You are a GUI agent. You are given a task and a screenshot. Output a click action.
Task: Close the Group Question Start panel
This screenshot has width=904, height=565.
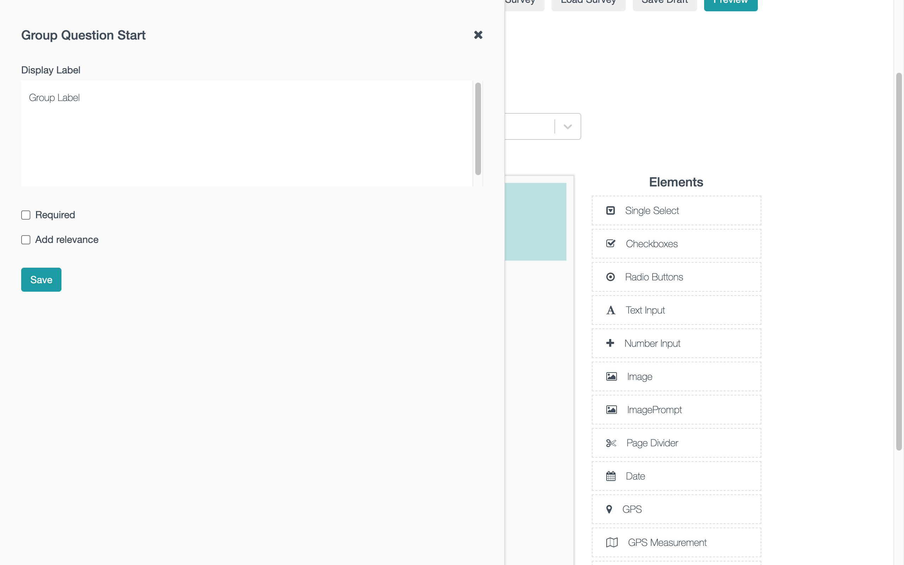tap(478, 35)
